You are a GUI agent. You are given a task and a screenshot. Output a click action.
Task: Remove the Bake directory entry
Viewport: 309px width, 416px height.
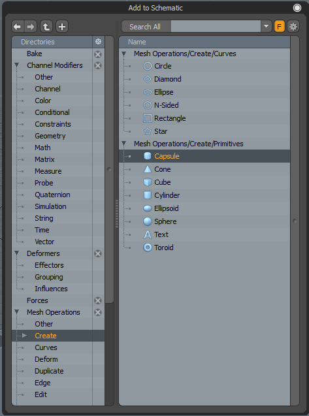98,54
